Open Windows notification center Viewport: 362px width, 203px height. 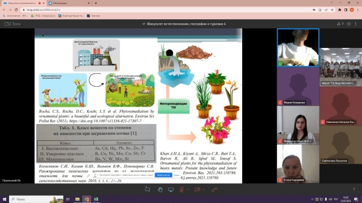click(356, 199)
